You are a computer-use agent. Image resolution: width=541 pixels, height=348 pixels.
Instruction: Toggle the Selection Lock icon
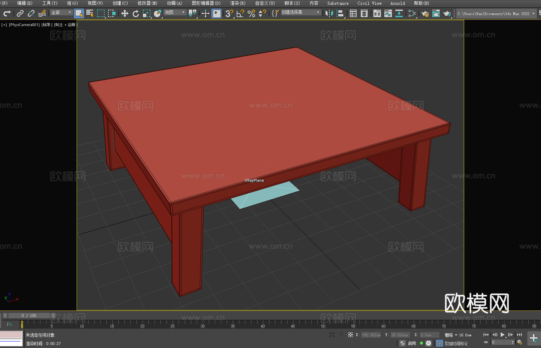[341, 335]
